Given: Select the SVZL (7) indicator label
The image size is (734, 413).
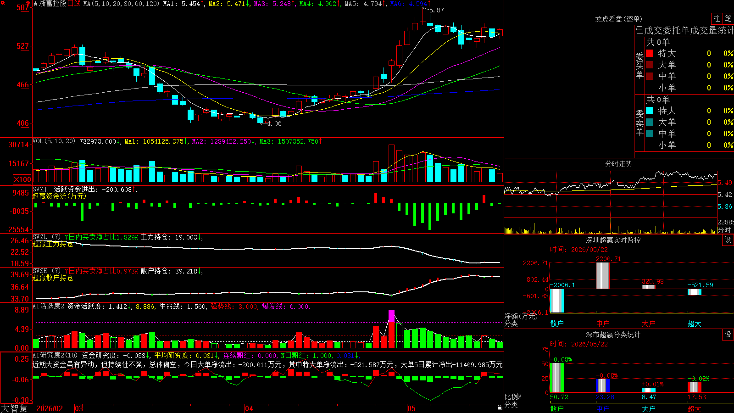Looking at the screenshot, I should (46, 237).
